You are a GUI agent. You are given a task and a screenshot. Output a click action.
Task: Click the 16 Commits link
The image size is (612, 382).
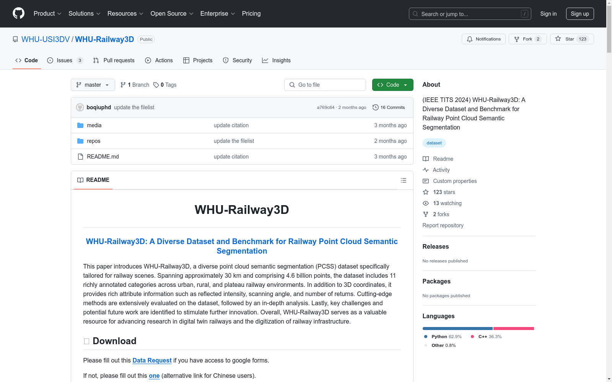pyautogui.click(x=389, y=107)
